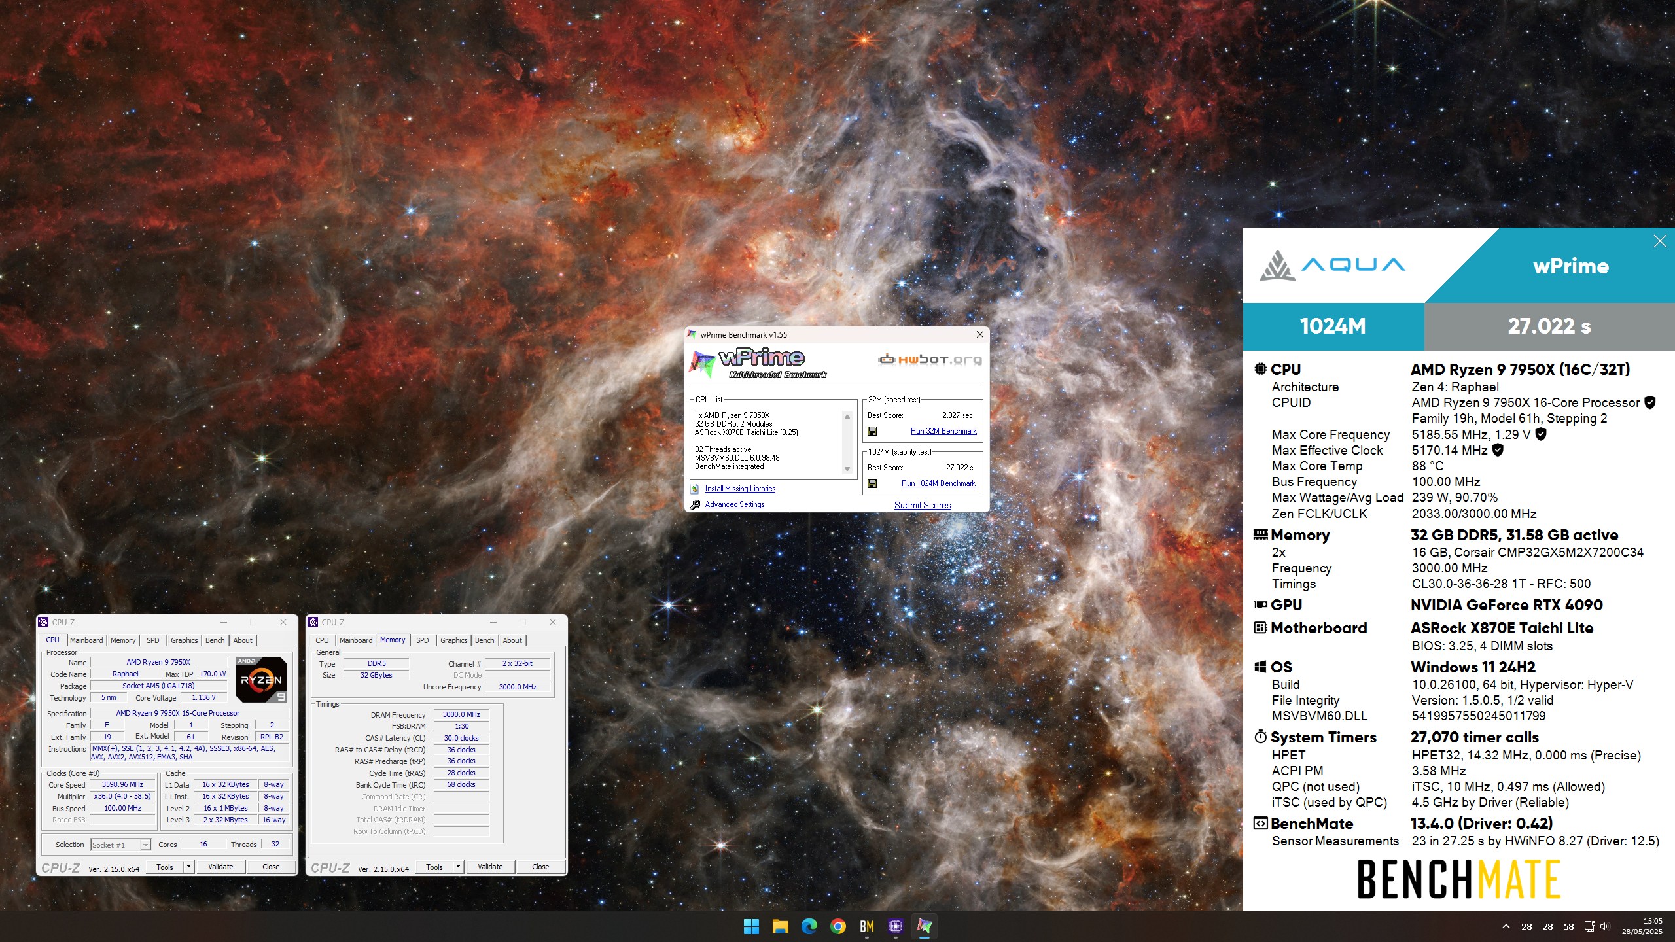
Task: Click the Advanced Settings wrench icon
Action: click(x=695, y=504)
